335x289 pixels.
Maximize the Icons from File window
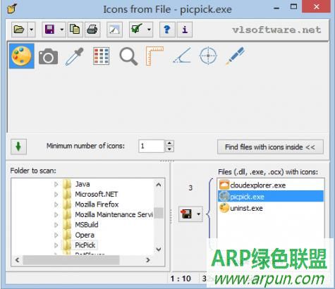click(293, 7)
